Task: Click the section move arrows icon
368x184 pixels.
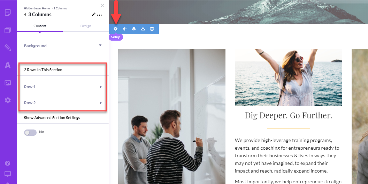Action: point(125,29)
